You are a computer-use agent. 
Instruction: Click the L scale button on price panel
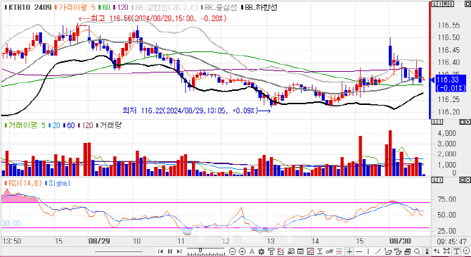click(434, 4)
